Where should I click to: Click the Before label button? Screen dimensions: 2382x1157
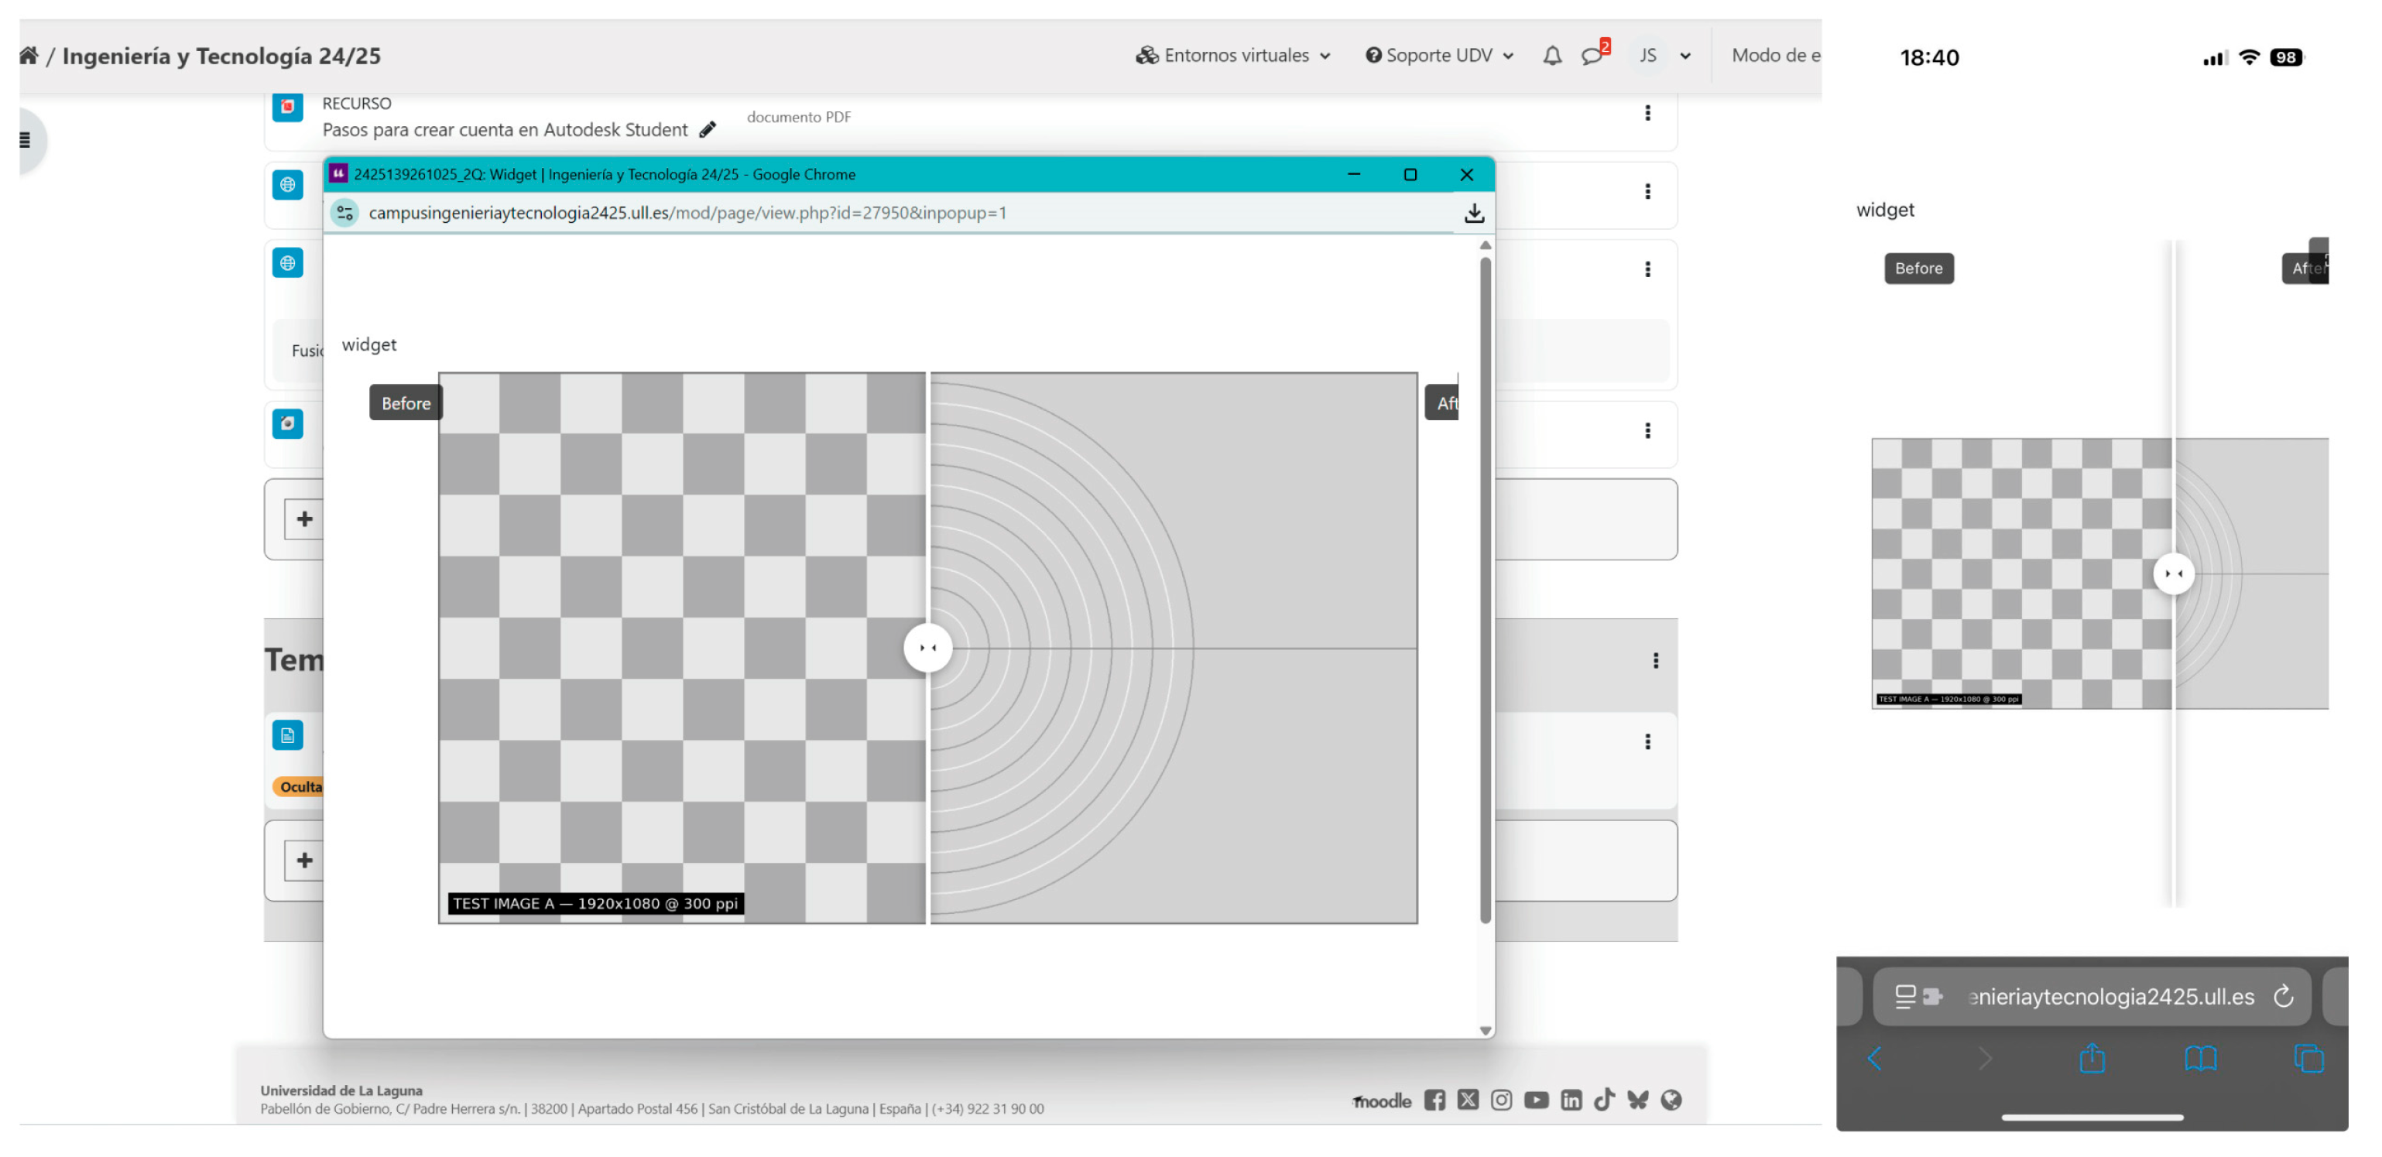406,404
